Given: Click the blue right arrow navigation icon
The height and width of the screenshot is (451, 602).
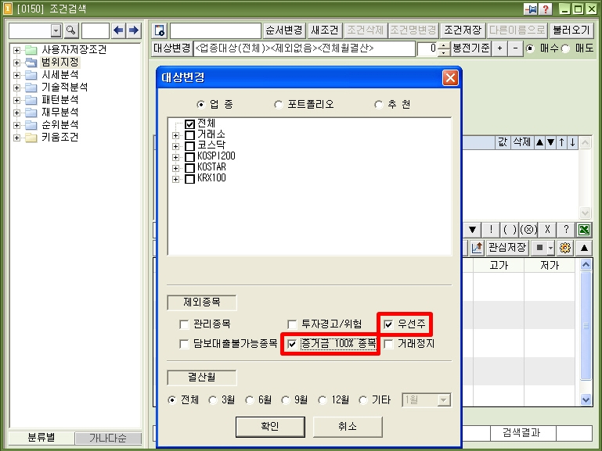Looking at the screenshot, I should 133,30.
